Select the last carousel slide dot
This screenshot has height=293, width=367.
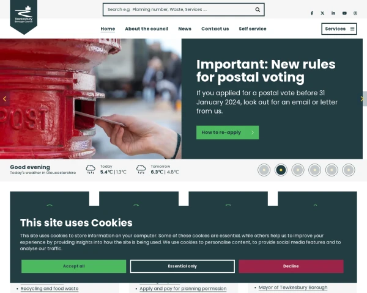click(349, 170)
